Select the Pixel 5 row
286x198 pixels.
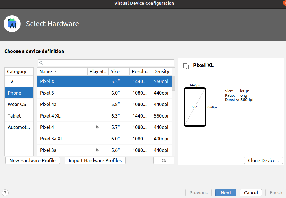pyautogui.click(x=104, y=93)
